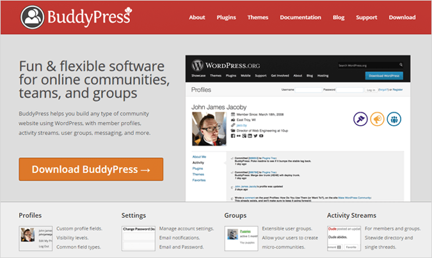Click the blue community group badge icon
This screenshot has width=432, height=258.
pos(394,119)
